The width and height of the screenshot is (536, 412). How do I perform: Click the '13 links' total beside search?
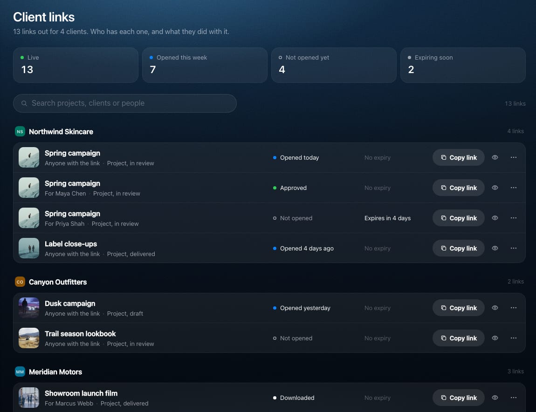515,103
